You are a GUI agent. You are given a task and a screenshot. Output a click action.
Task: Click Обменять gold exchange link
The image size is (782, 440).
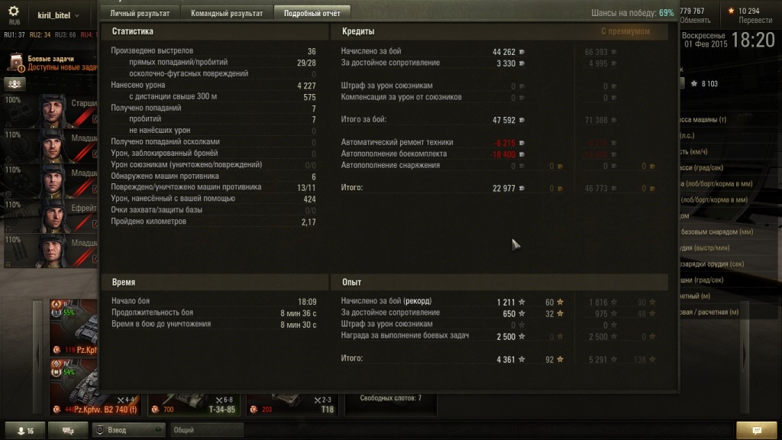pyautogui.click(x=695, y=21)
